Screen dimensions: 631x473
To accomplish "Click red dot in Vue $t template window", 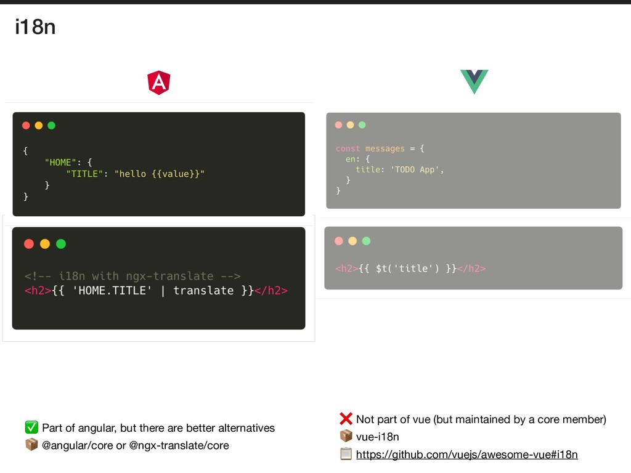I will (339, 241).
